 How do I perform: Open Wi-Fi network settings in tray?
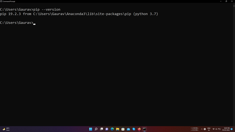coord(213,129)
